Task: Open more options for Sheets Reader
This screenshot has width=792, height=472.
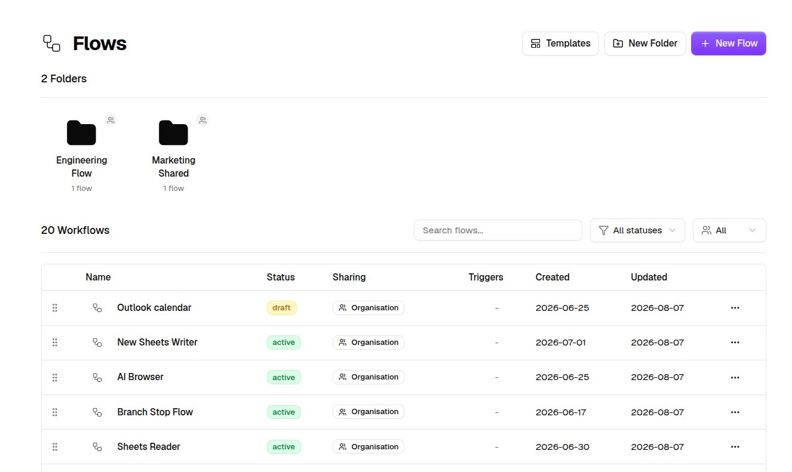Action: [735, 446]
